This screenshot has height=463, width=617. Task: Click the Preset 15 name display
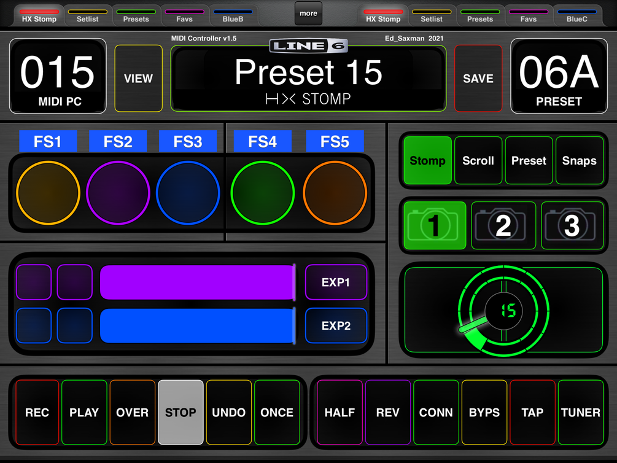point(308,79)
